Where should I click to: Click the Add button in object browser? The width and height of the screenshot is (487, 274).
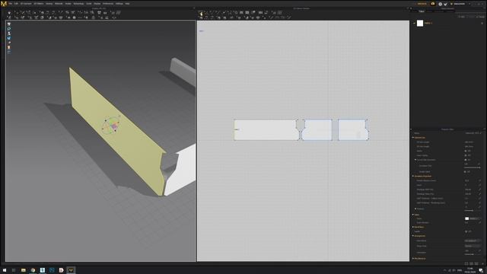[463, 17]
